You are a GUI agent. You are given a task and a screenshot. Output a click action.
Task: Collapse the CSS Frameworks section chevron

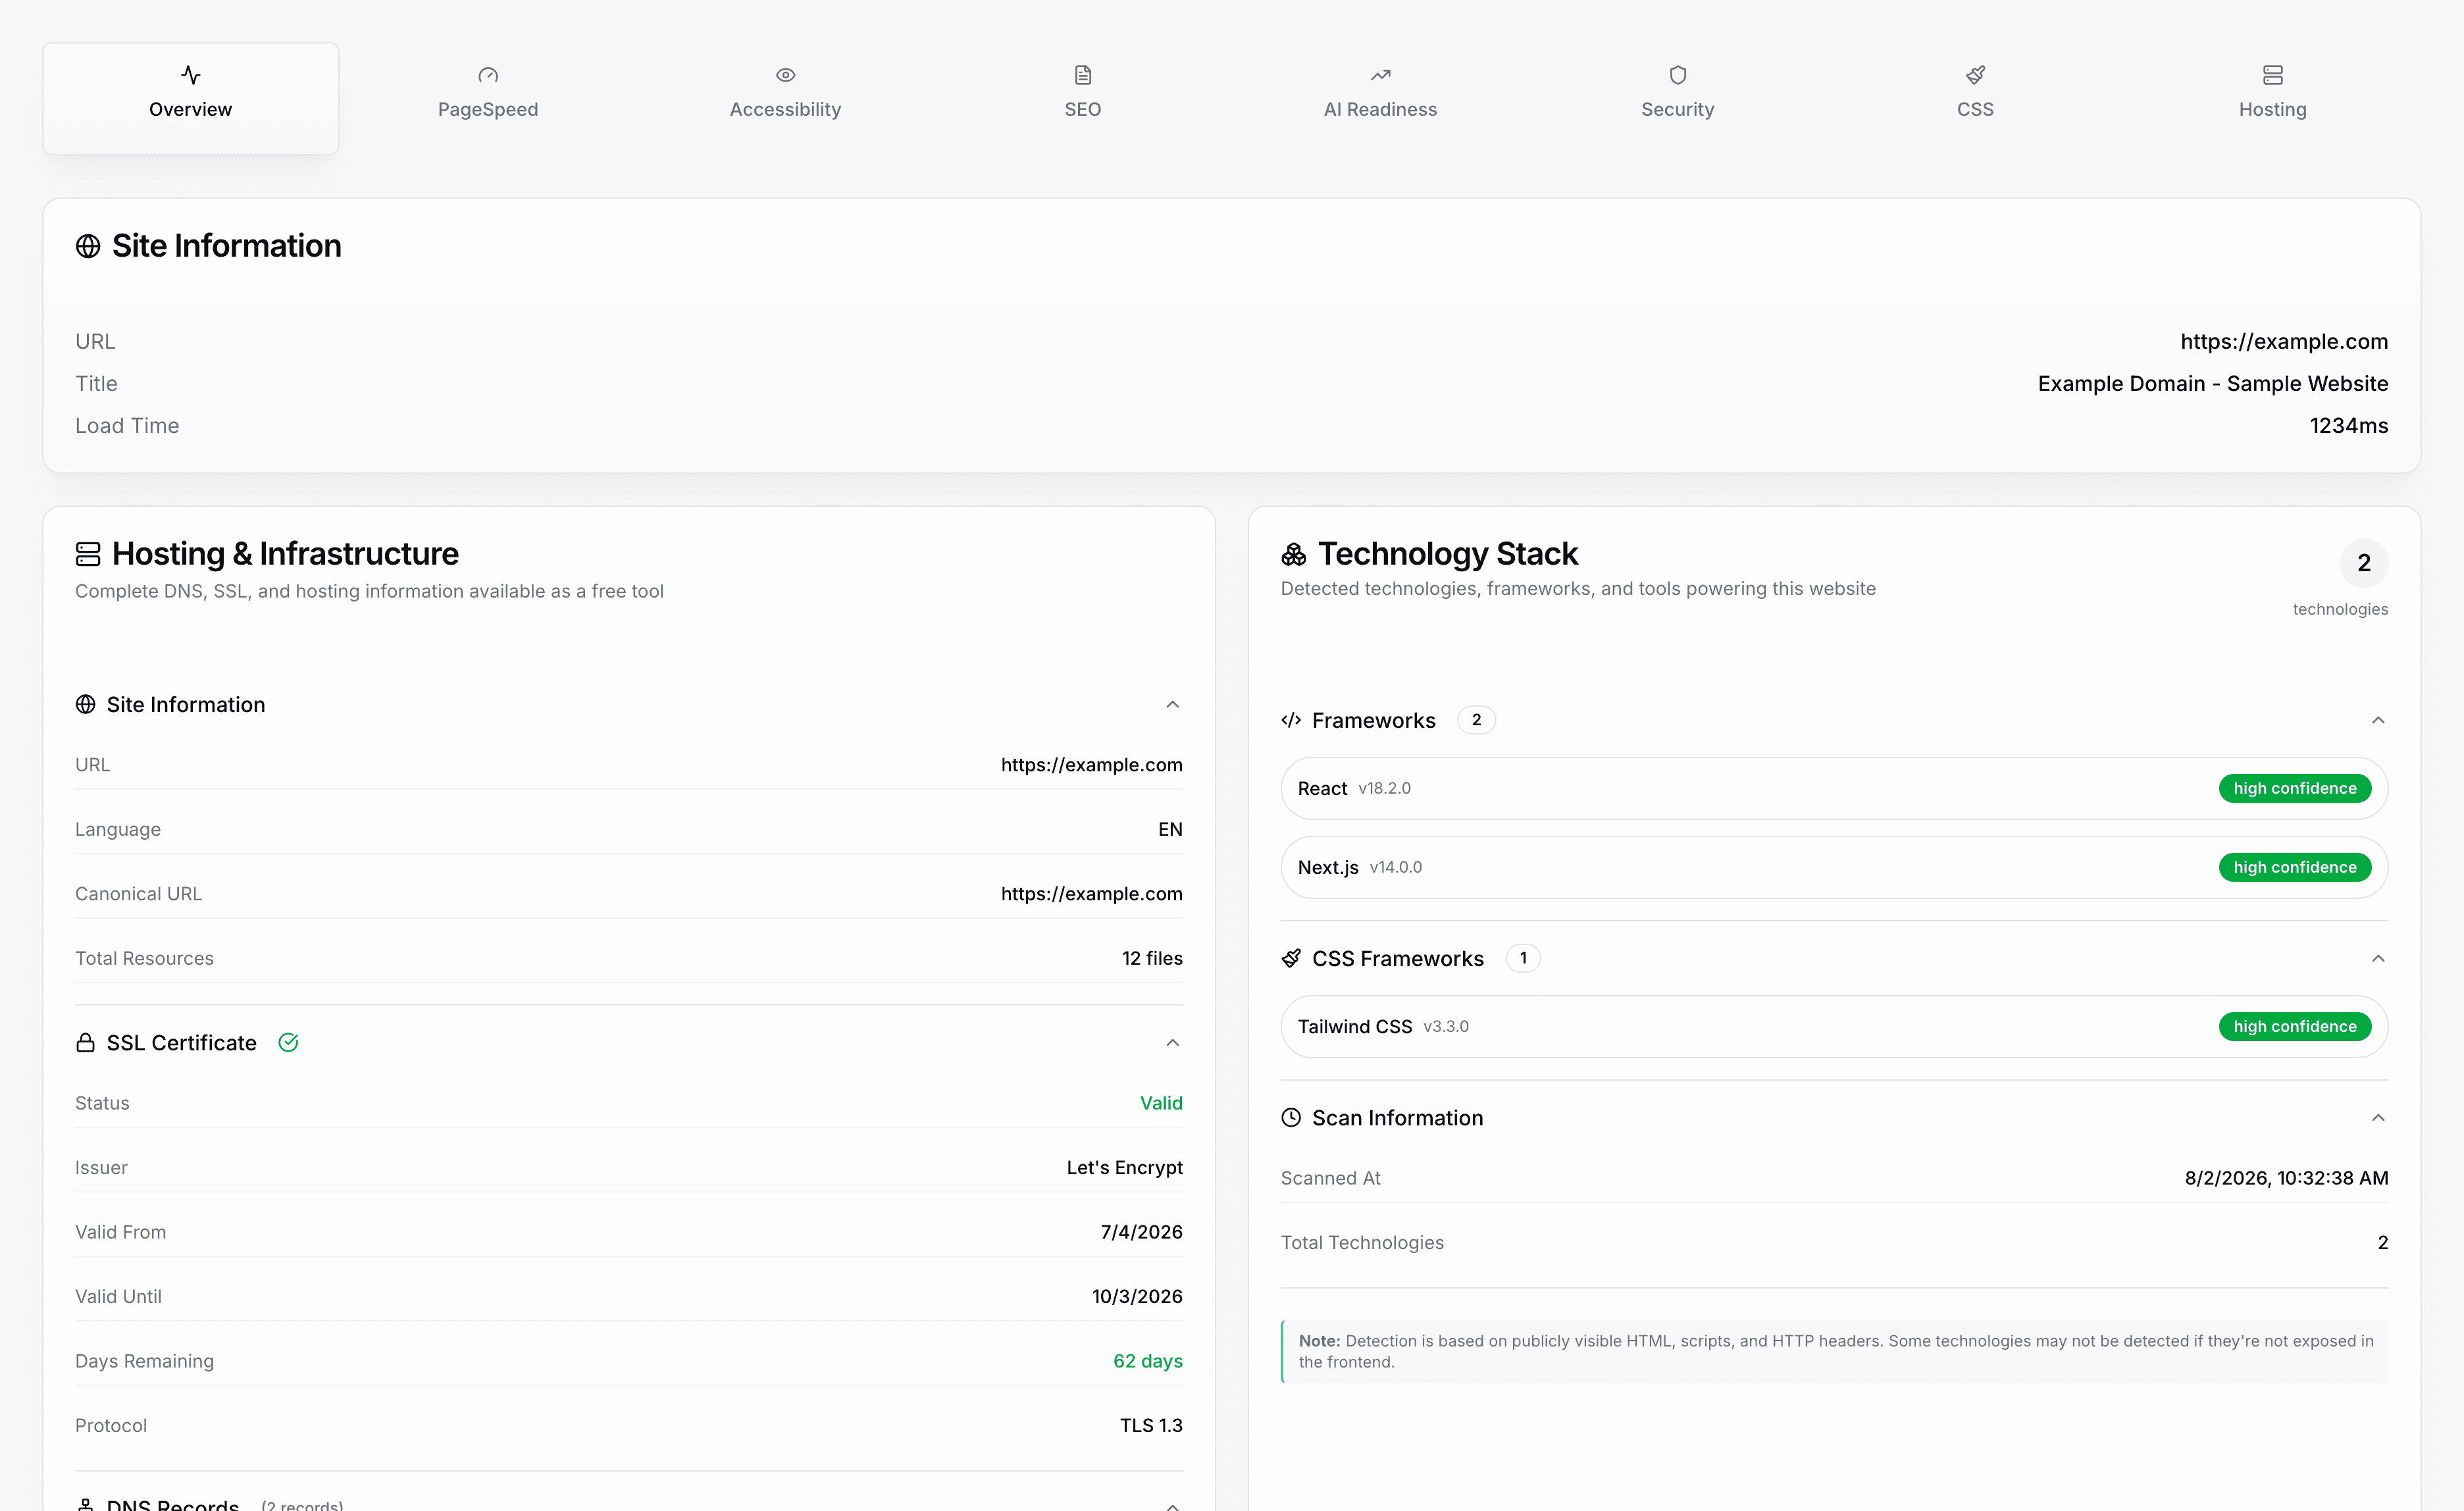(2378, 958)
